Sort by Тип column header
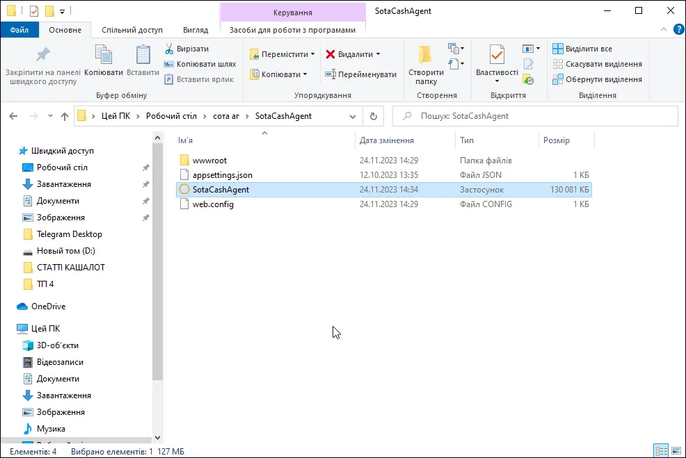The height and width of the screenshot is (458, 686). pyautogui.click(x=497, y=140)
